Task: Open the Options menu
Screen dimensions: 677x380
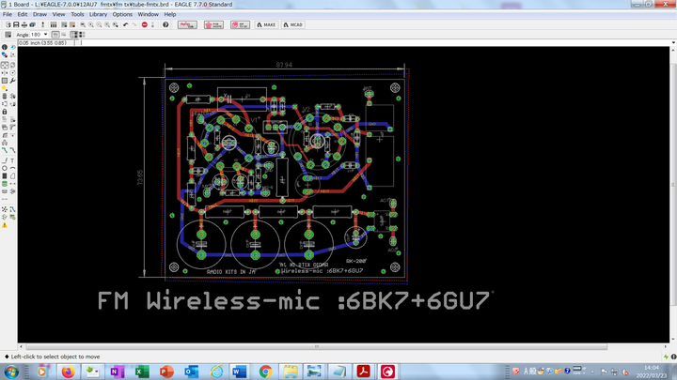Action: [122, 15]
